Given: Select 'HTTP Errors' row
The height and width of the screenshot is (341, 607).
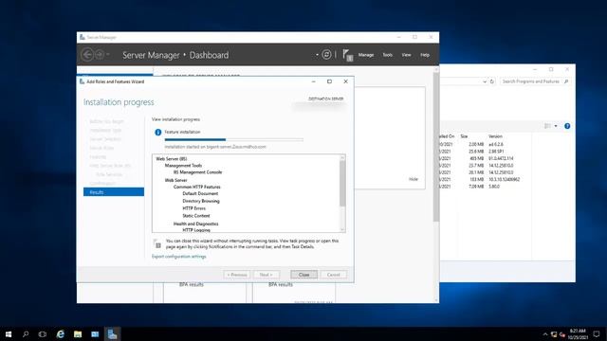Looking at the screenshot, I should point(193,208).
